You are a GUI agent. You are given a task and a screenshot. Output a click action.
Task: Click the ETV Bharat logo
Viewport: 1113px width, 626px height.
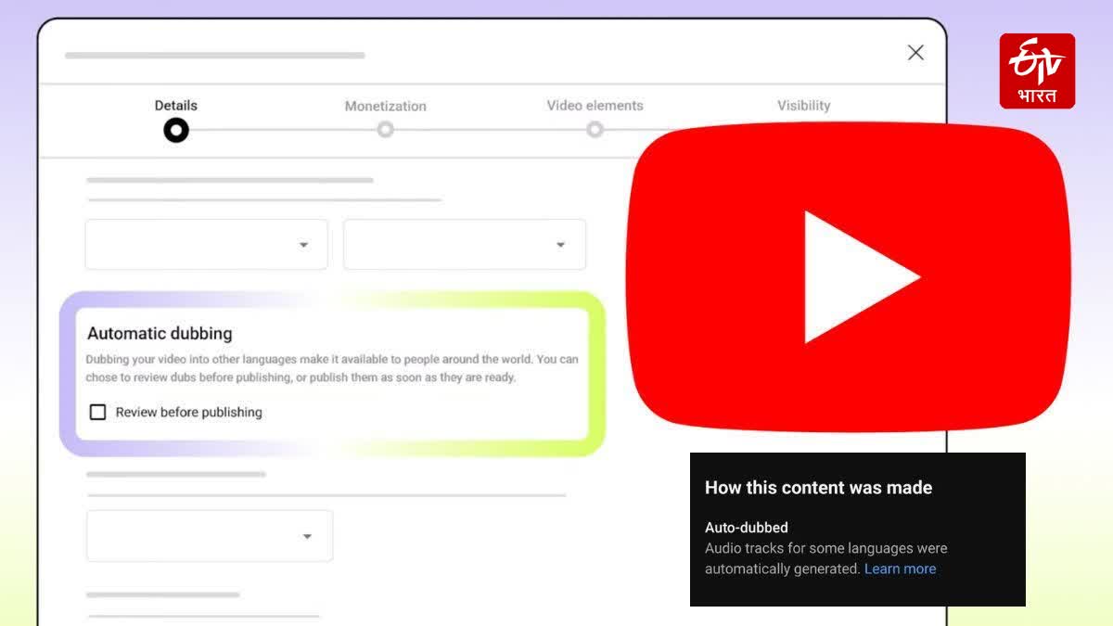(x=1037, y=71)
